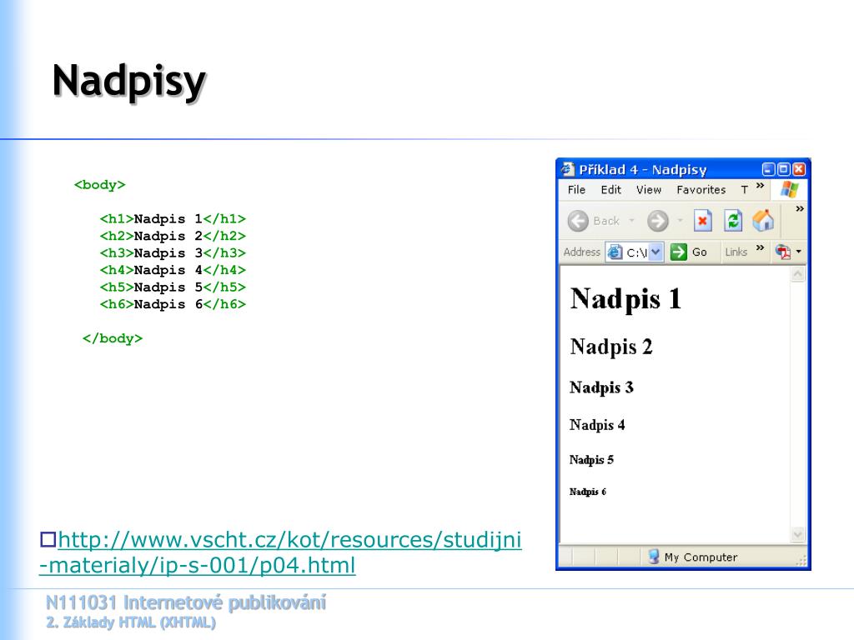This screenshot has width=854, height=640.
Task: Click the Adobe PDF toolbar icon
Action: coord(782,252)
